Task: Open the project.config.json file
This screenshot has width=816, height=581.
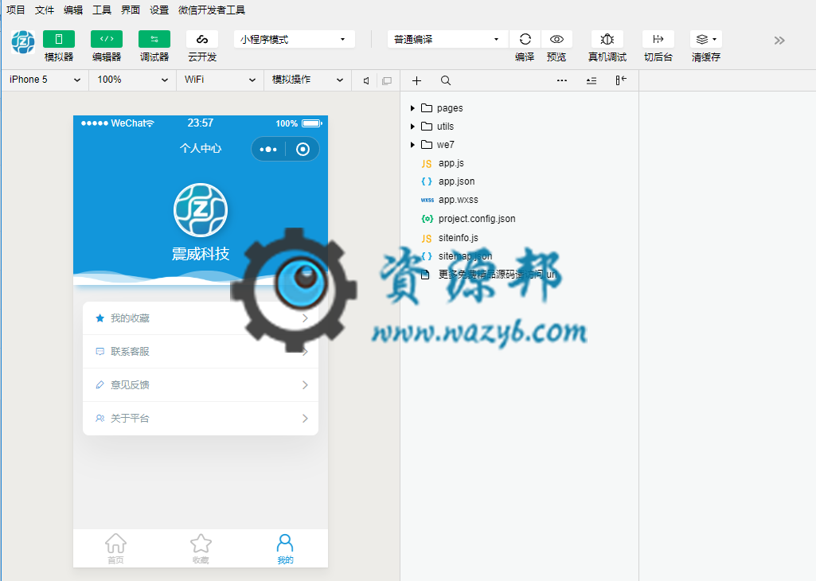Action: tap(477, 218)
